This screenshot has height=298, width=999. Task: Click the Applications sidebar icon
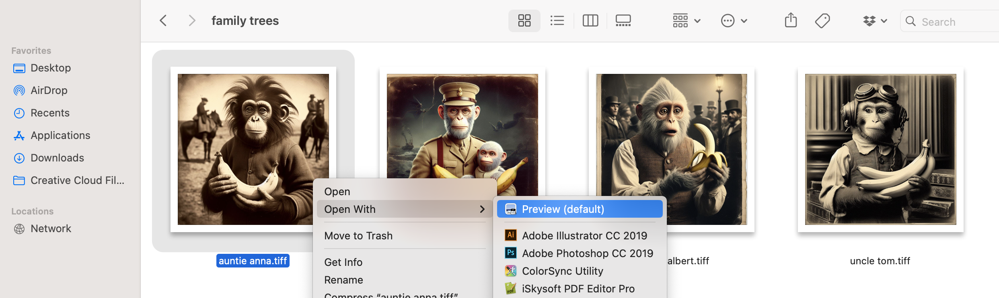coord(19,136)
